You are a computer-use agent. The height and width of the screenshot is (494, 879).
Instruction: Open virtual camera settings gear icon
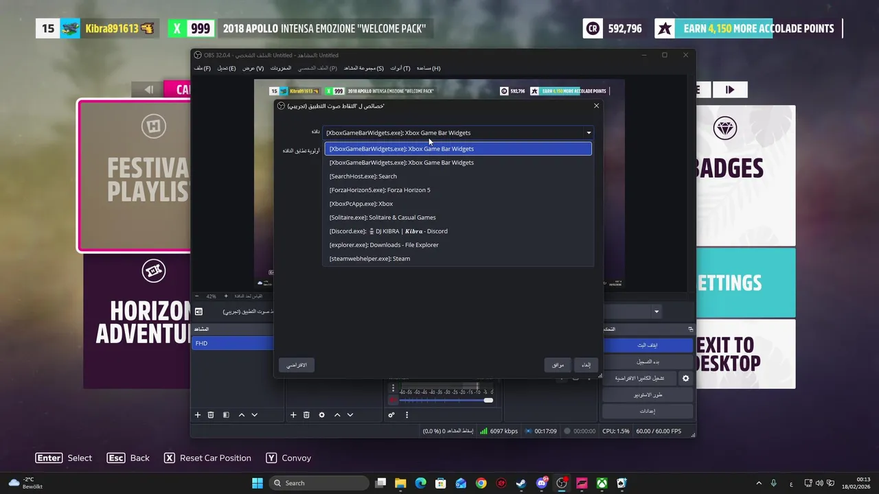(685, 378)
